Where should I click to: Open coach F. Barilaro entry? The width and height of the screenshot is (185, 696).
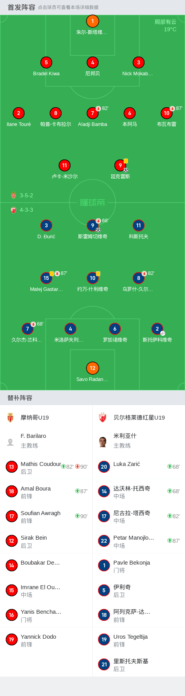(46, 441)
